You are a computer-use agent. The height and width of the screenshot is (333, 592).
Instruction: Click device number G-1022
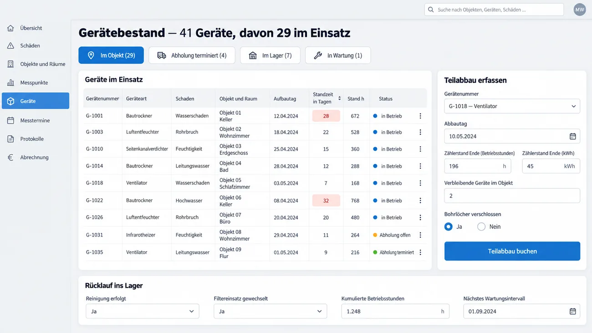pos(95,201)
